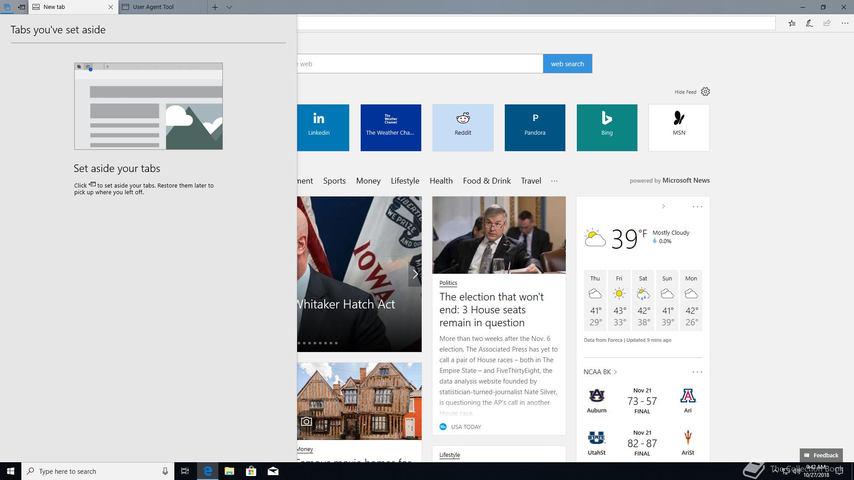Select the Lifestyle news category
Screen dimensions: 854x480
click(x=405, y=181)
